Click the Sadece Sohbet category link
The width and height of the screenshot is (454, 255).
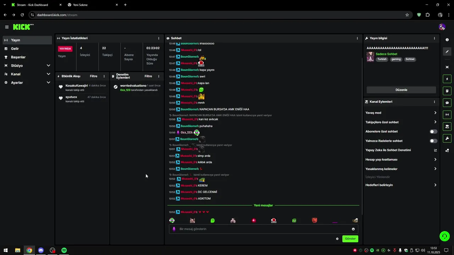[x=386, y=54]
